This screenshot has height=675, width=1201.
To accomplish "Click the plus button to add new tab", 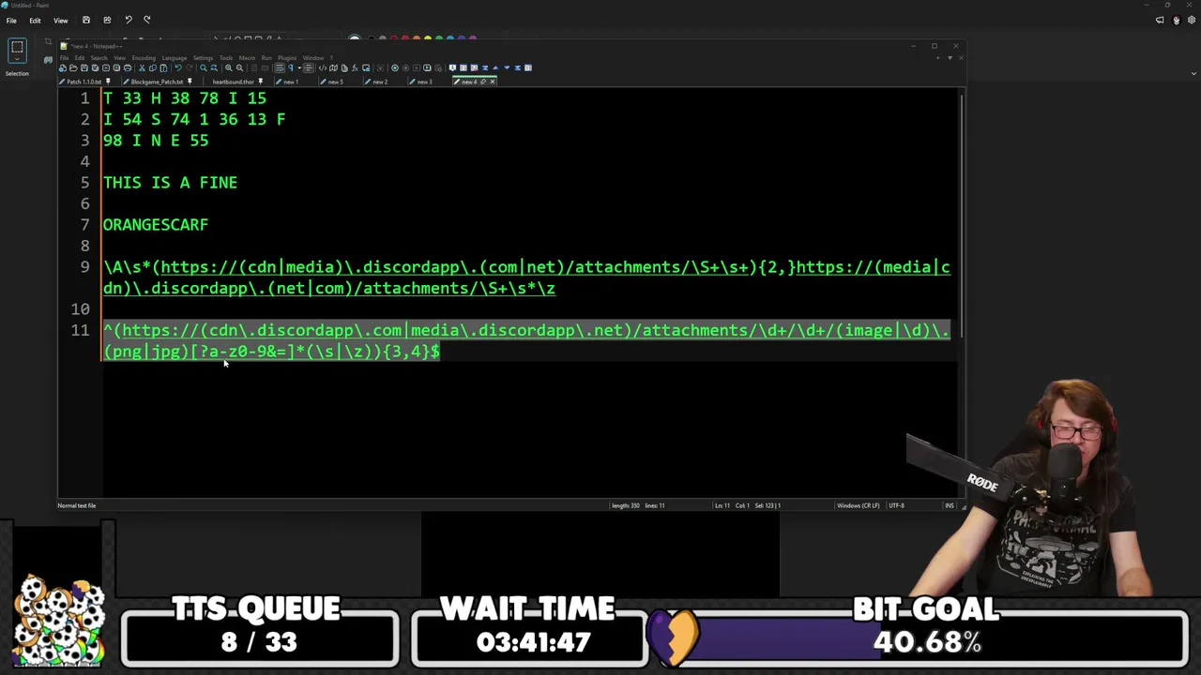I will coord(937,58).
